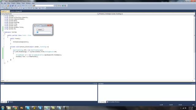Click the Visual C# Express taskbar icon
The height and width of the screenshot is (110, 196).
click(47, 108)
